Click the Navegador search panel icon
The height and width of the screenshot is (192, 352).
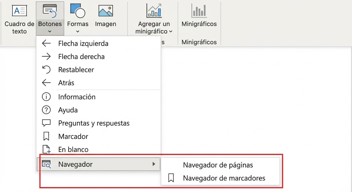[x=46, y=164]
